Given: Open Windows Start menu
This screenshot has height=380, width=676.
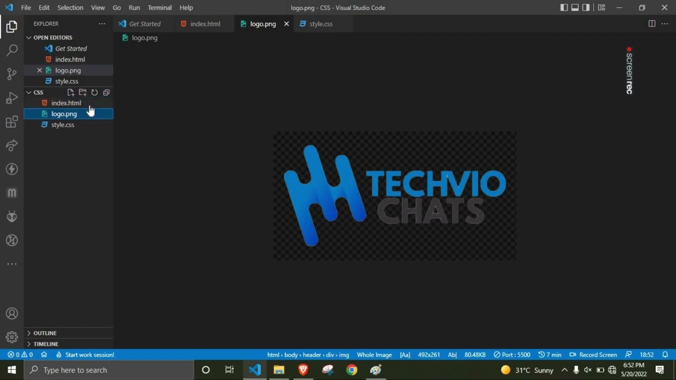Looking at the screenshot, I should click(12, 370).
